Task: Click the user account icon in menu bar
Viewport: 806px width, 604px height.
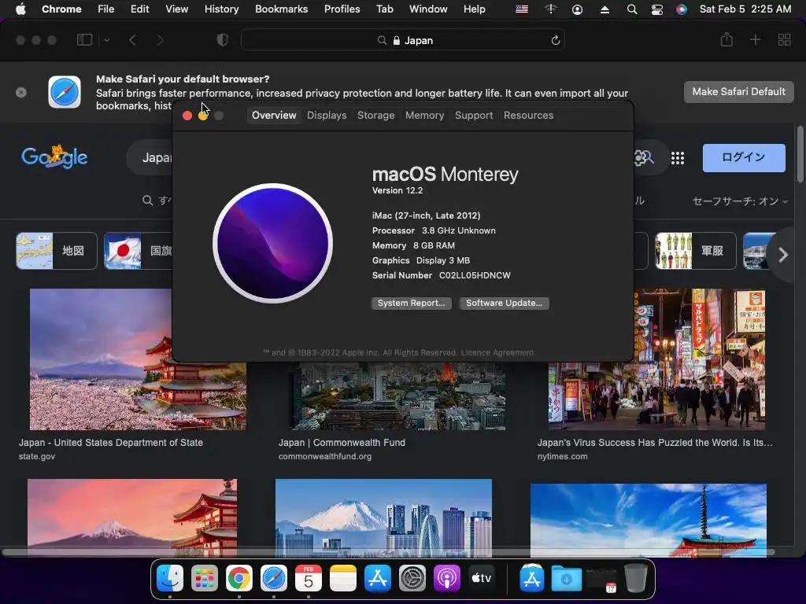Action: click(577, 9)
